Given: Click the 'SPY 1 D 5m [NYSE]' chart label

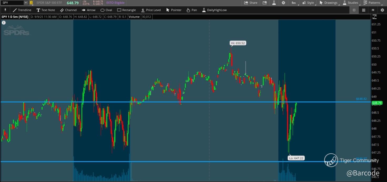Looking at the screenshot, I should 15,17.
